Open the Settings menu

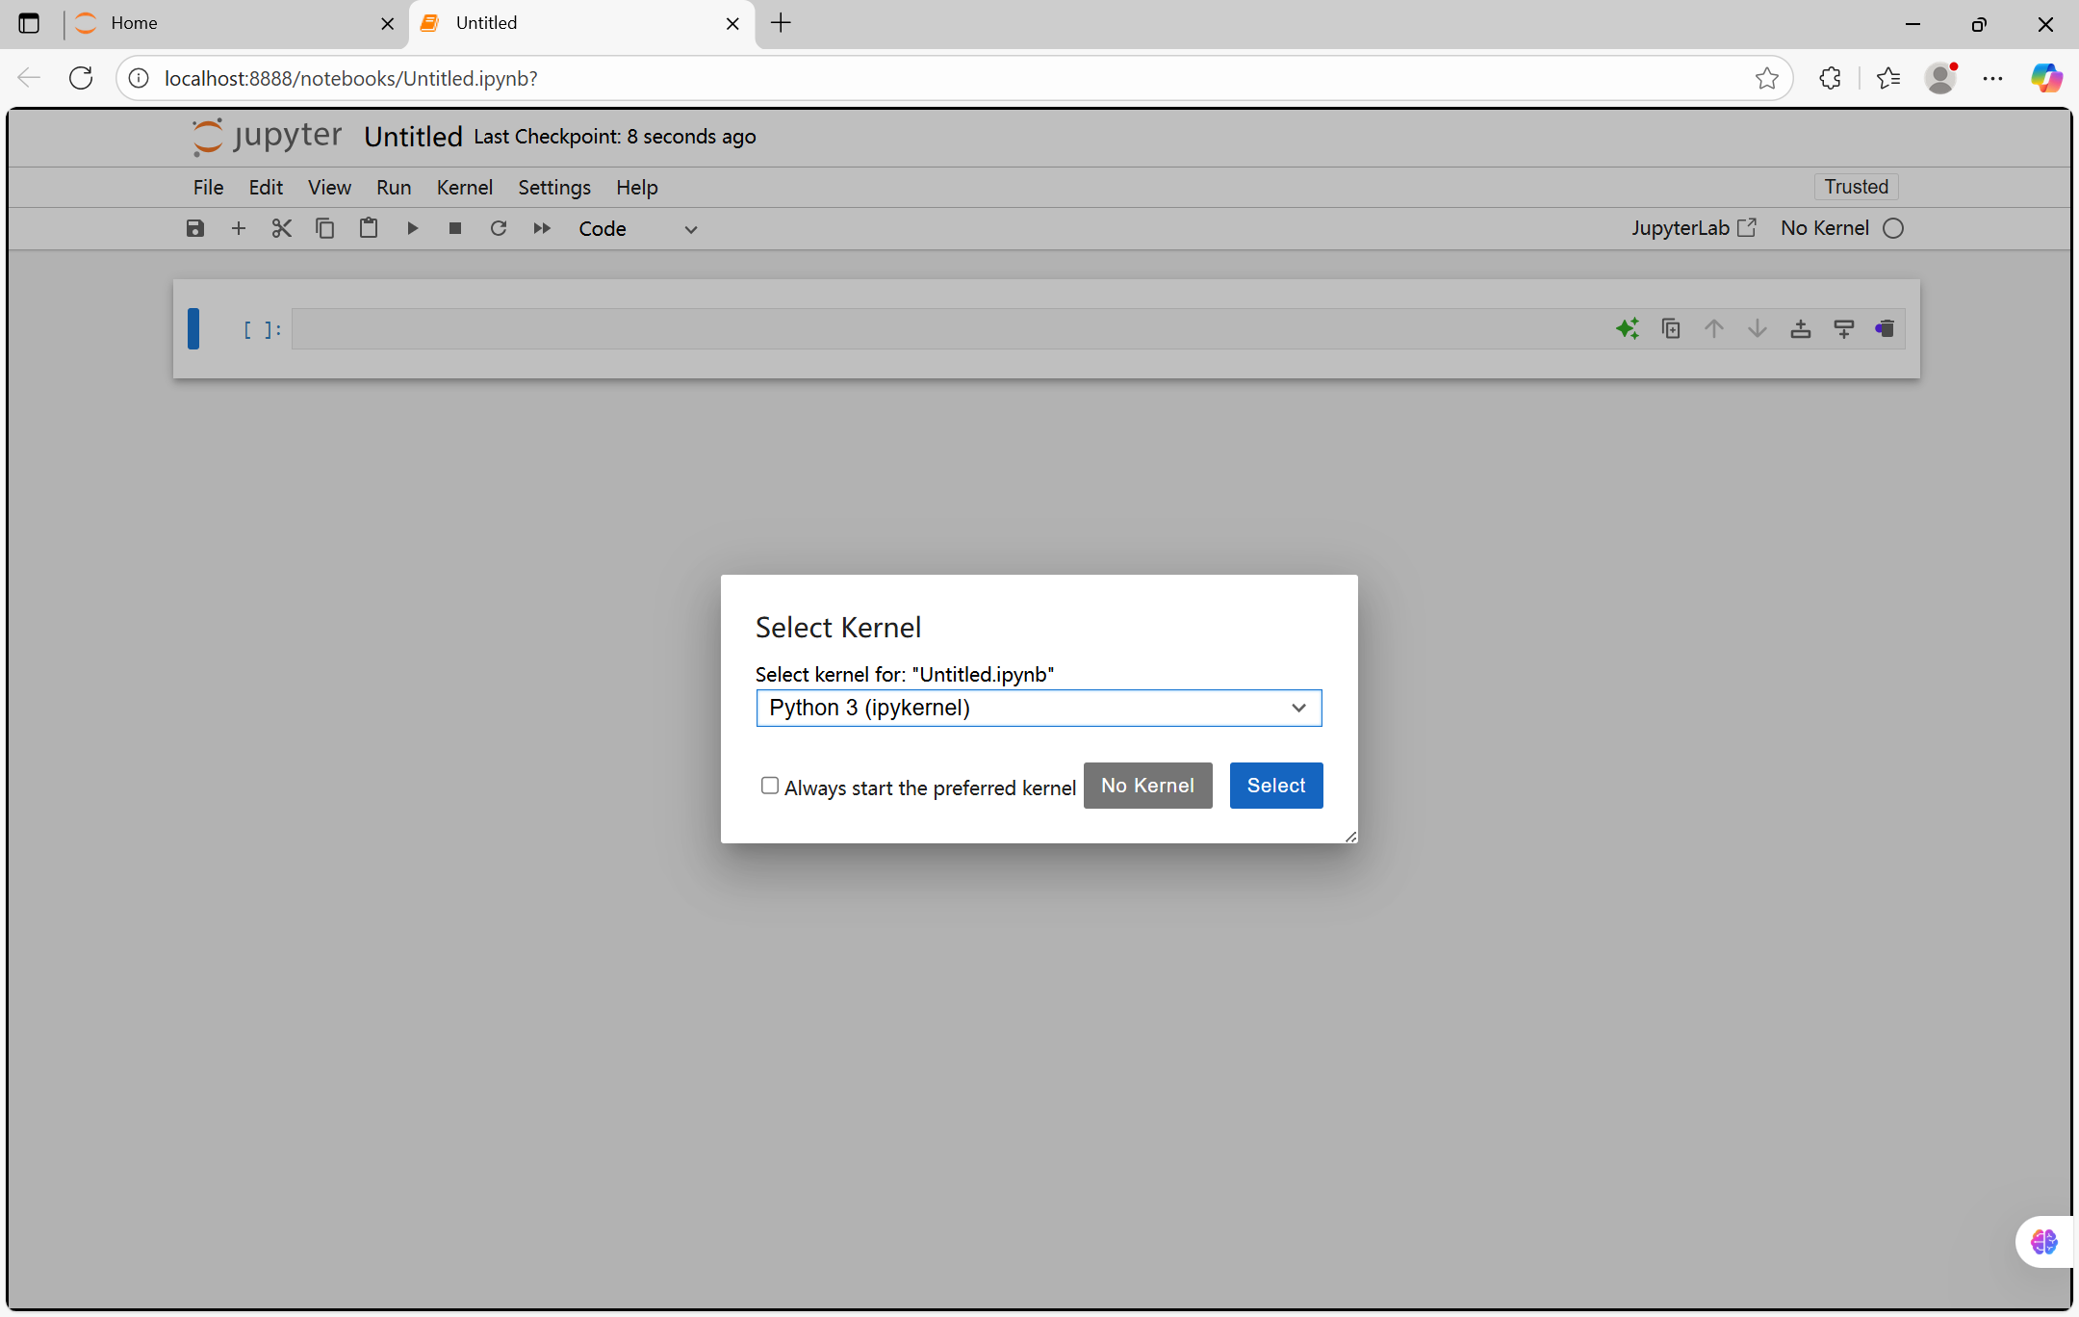pos(553,188)
